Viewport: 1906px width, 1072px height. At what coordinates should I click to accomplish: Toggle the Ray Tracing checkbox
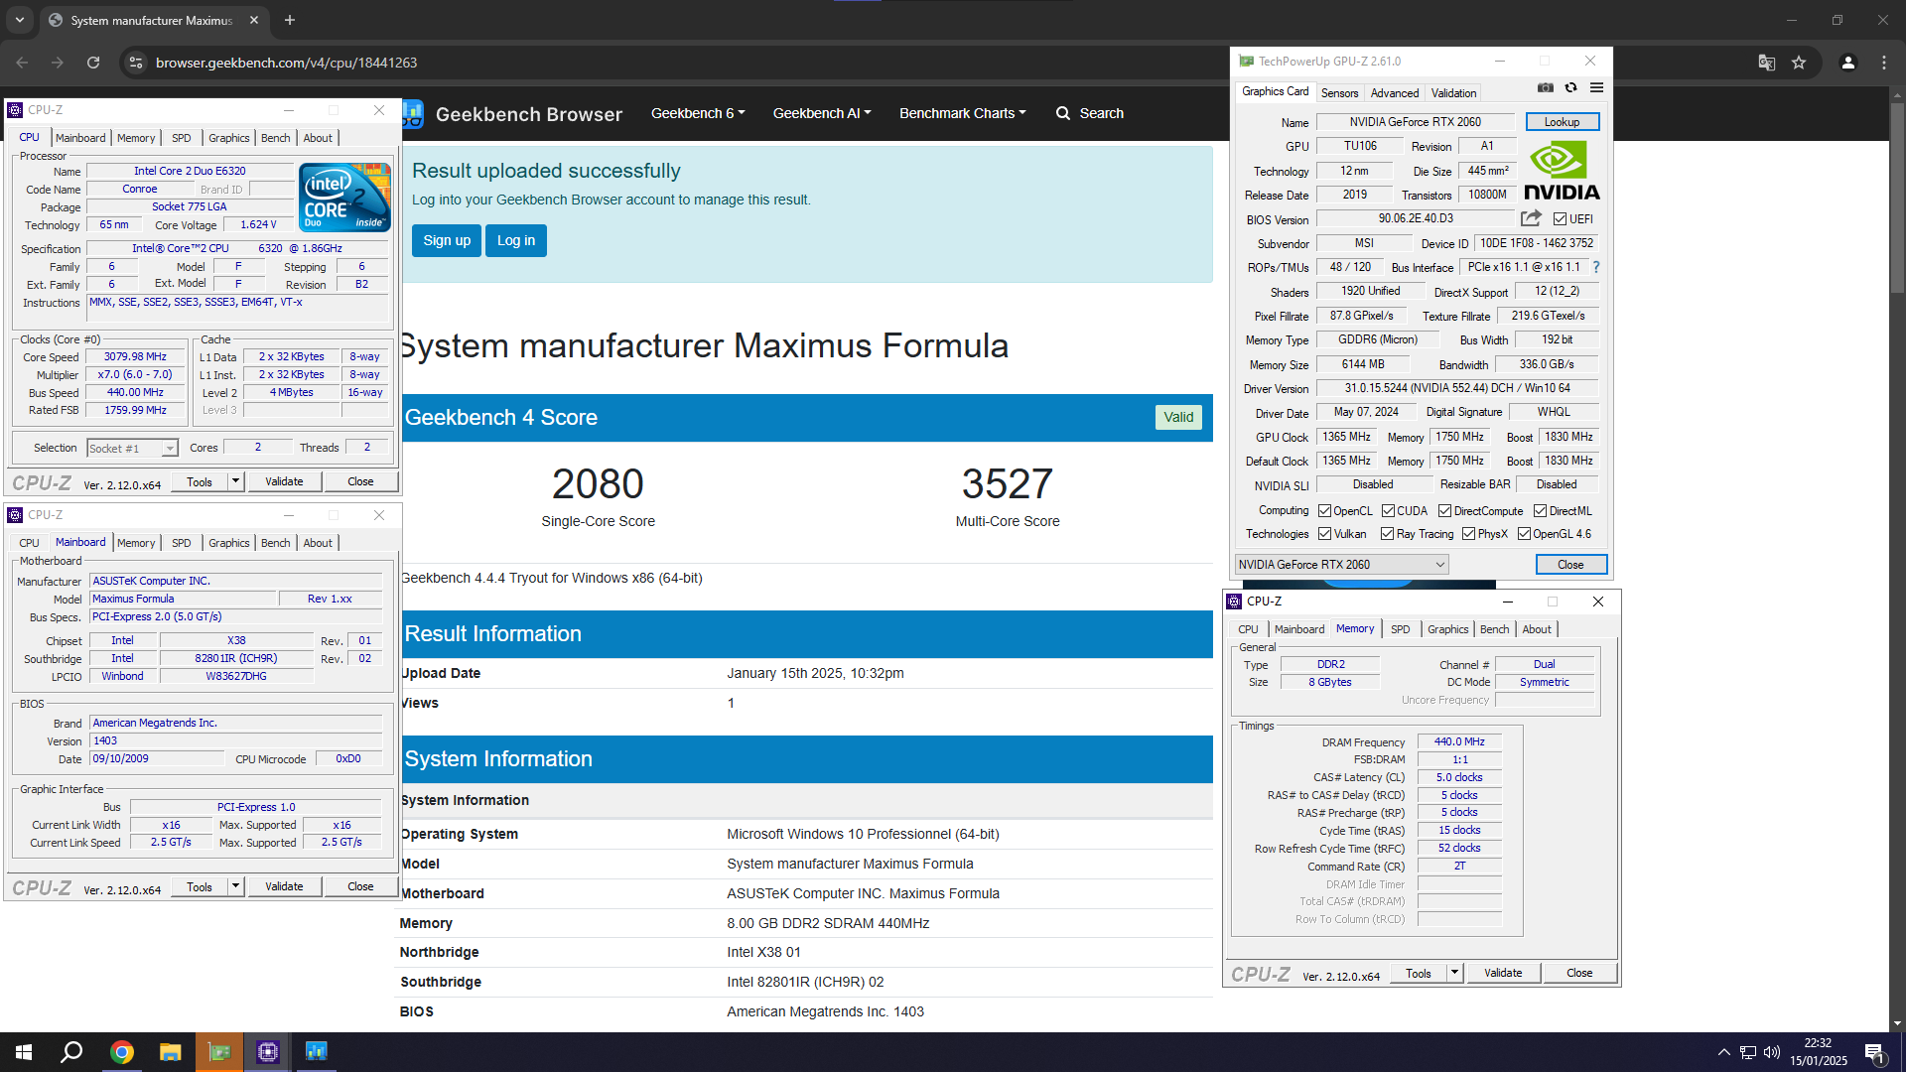click(1387, 534)
